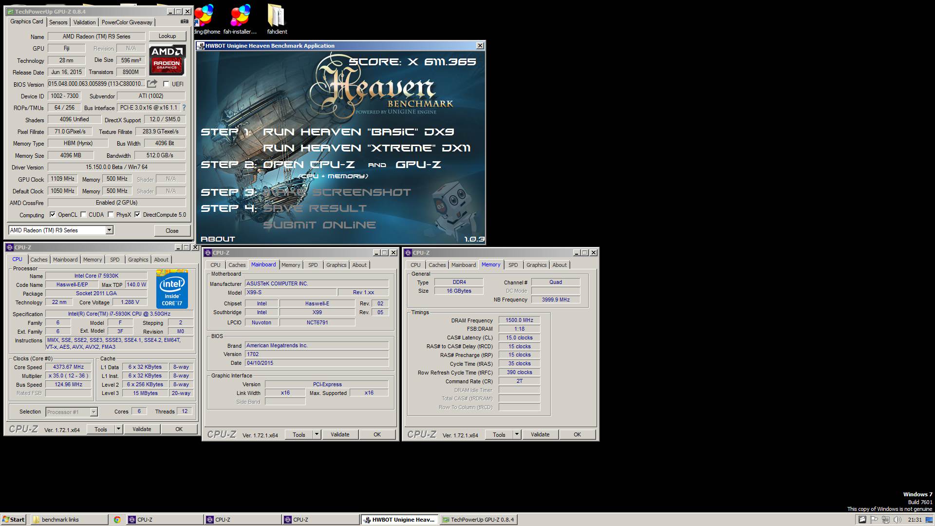Viewport: 935px width, 526px height.
Task: Click the bus interface question mark help
Action: point(184,108)
